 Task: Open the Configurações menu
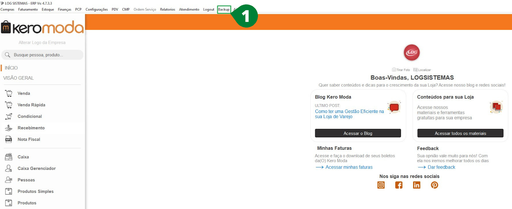coord(97,10)
